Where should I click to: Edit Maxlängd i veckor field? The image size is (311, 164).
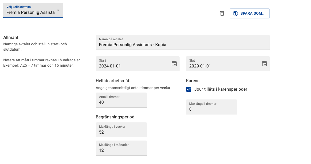121,130
